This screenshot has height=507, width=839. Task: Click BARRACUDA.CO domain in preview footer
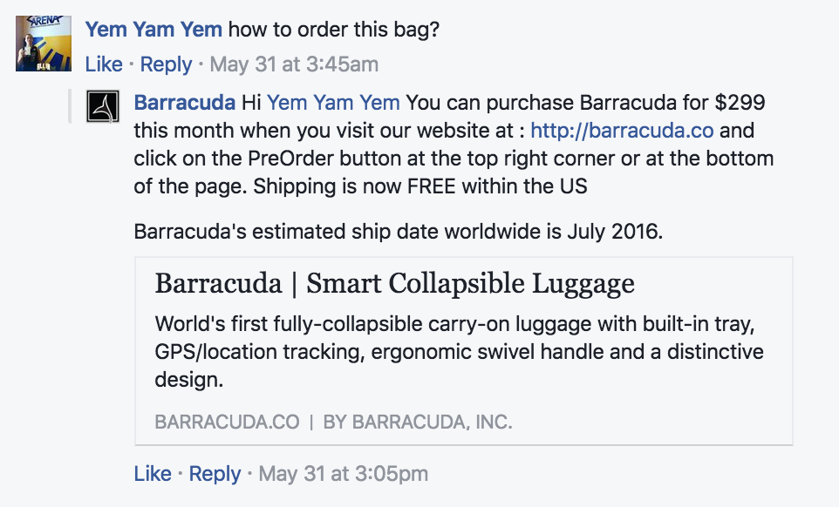click(x=227, y=422)
